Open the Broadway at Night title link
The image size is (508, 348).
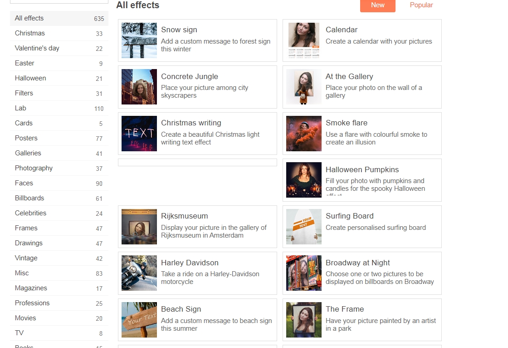pyautogui.click(x=357, y=263)
